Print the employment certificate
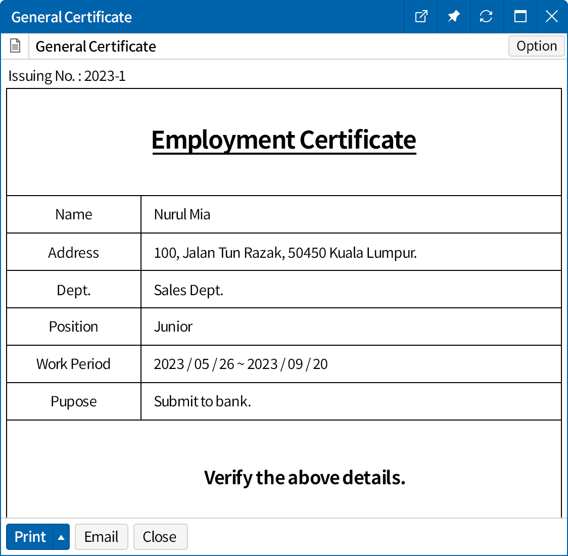The width and height of the screenshot is (568, 556). 30,537
